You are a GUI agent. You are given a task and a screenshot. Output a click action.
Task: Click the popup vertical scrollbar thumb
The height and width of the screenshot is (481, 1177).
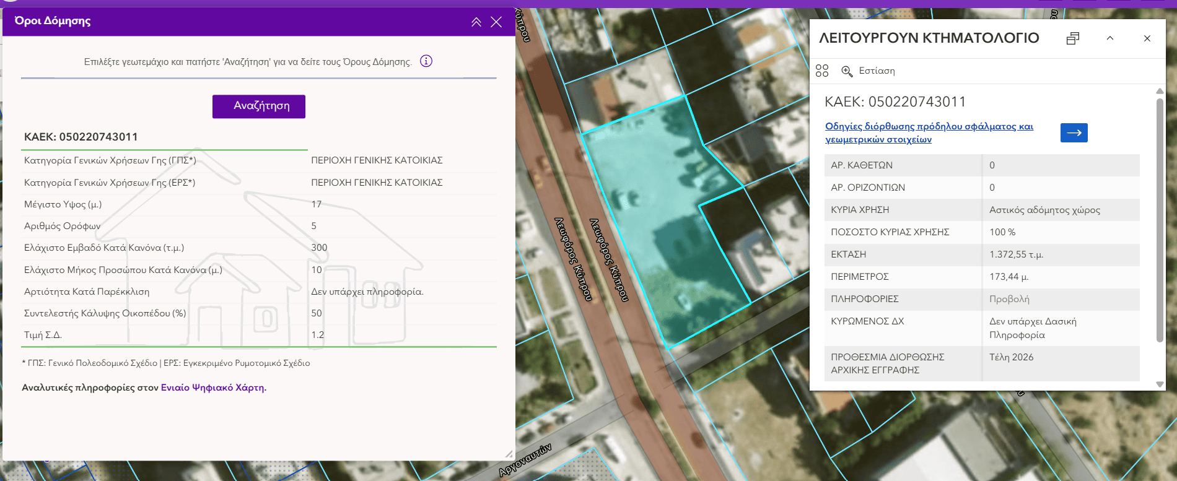tap(1160, 217)
